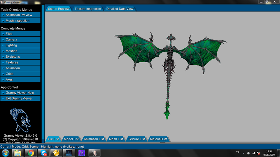This screenshot has width=280, height=157.
Task: Open the EPACK app on taskbar
Action: point(69,153)
